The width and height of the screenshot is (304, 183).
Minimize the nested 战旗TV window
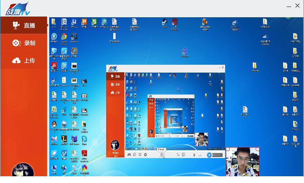[219, 68]
